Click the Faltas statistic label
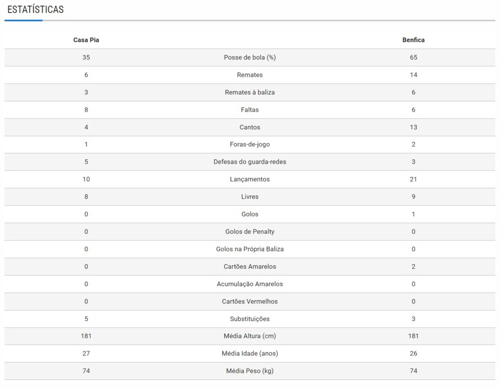The image size is (501, 389). 250,110
